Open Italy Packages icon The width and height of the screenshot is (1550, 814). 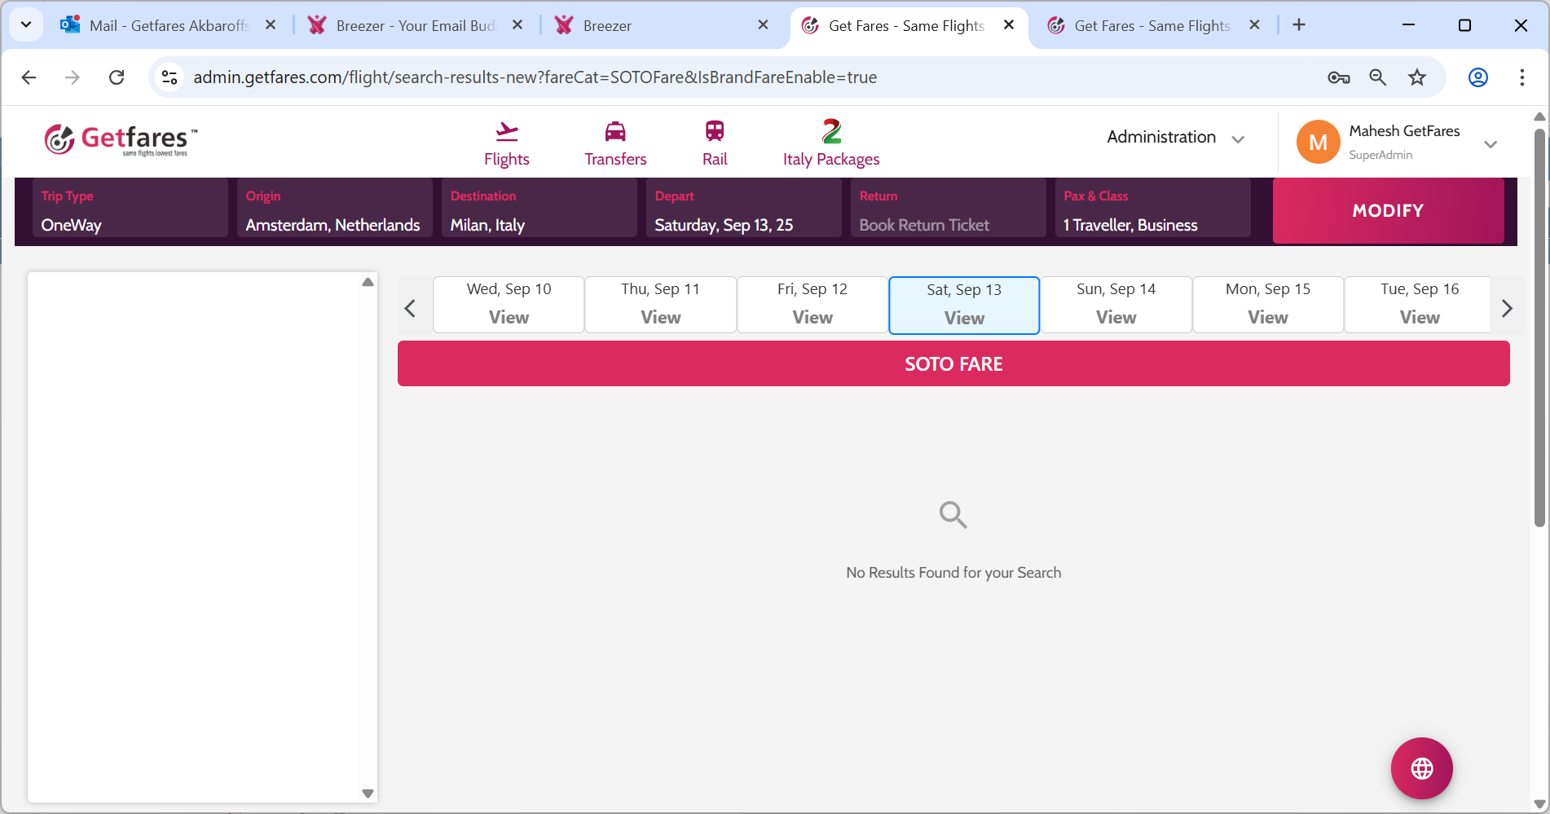click(831, 131)
